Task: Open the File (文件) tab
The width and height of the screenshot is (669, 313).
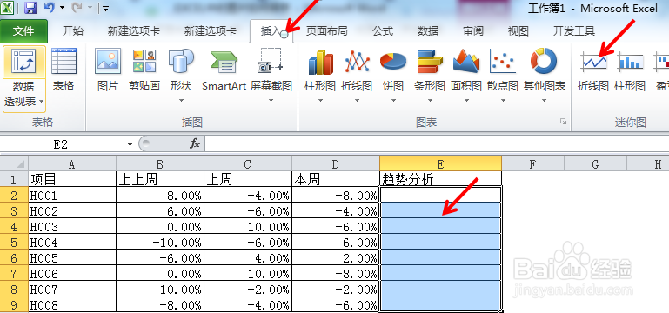Action: (x=23, y=31)
